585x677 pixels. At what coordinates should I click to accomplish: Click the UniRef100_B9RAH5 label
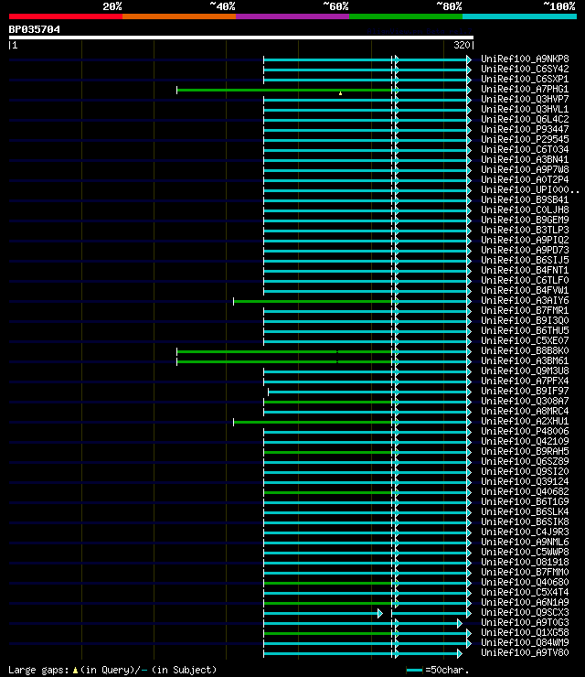tap(525, 451)
